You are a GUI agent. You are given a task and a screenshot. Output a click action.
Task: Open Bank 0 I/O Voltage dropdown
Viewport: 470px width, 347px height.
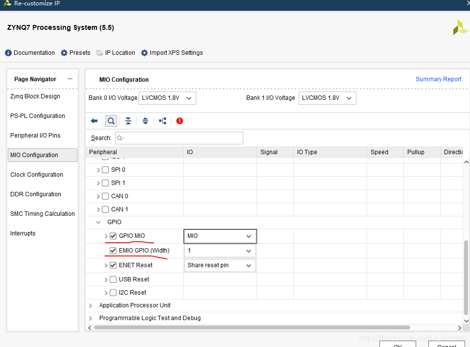[x=167, y=98]
